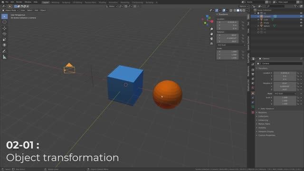304x171 pixels.
Task: Click the pan view hand icon
Action: pos(211,34)
